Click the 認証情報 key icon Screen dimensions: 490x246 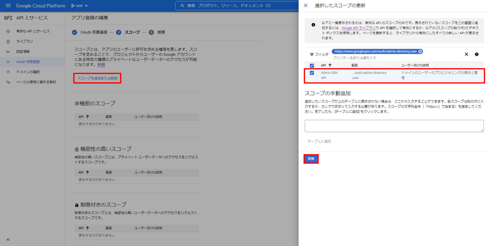[8, 52]
